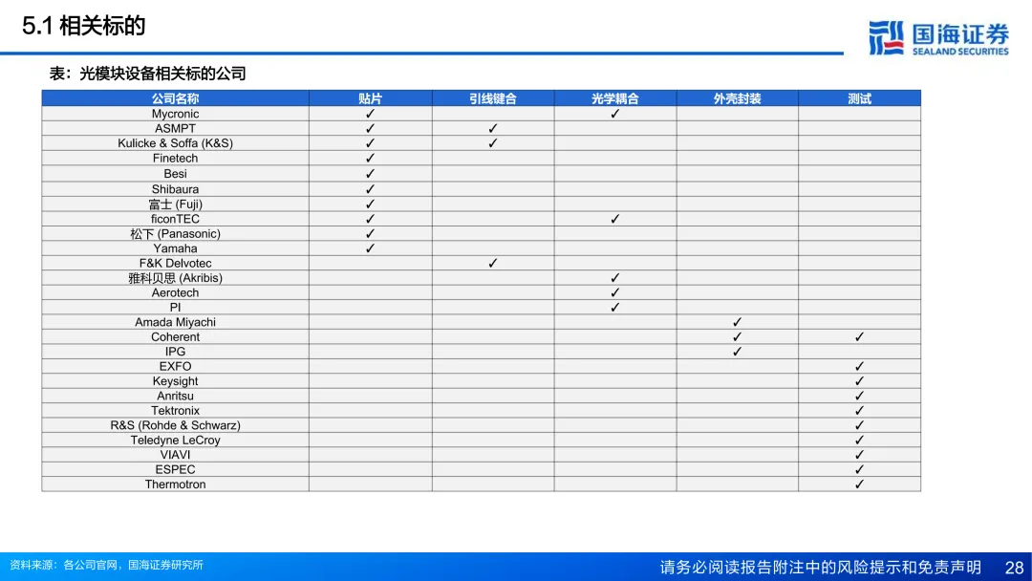Select the 'ESPEC' company cell
1032x581 pixels.
coord(175,469)
